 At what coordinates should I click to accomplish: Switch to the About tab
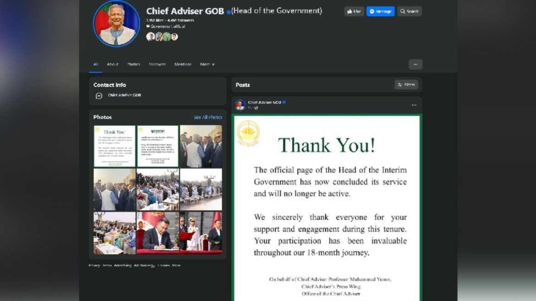click(113, 64)
